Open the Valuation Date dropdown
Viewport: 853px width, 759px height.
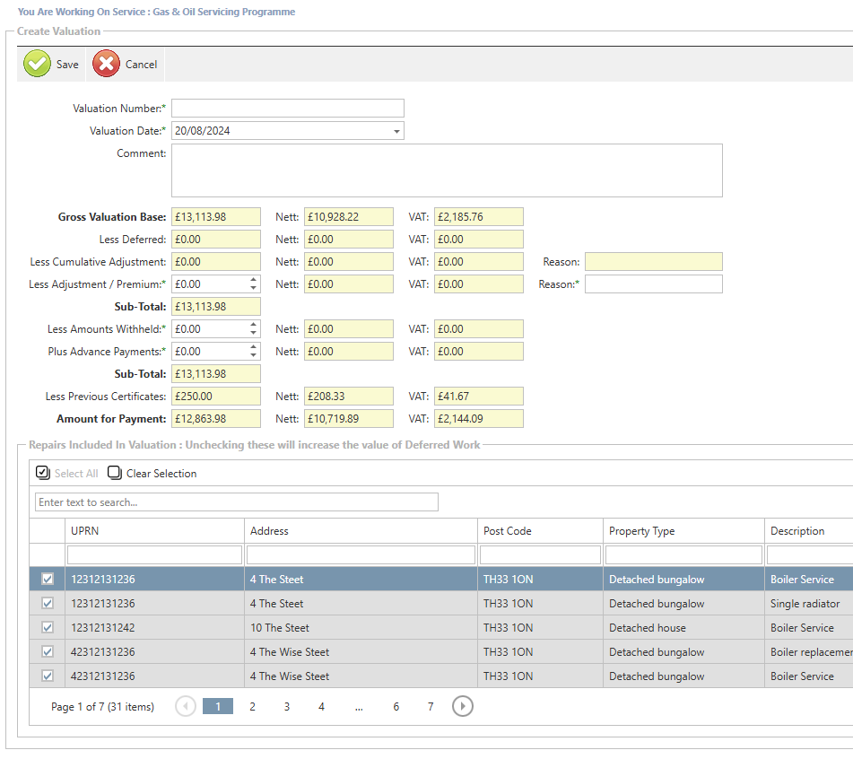[396, 132]
